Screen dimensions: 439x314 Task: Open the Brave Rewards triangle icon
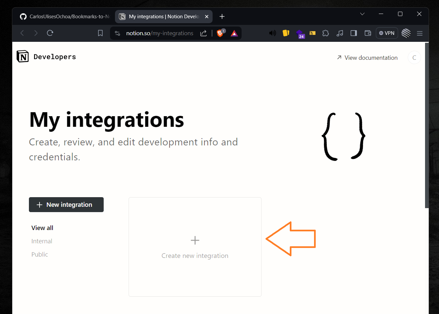[x=234, y=33]
